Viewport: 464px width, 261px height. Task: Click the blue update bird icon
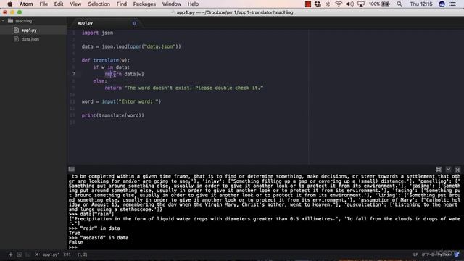coord(457,254)
